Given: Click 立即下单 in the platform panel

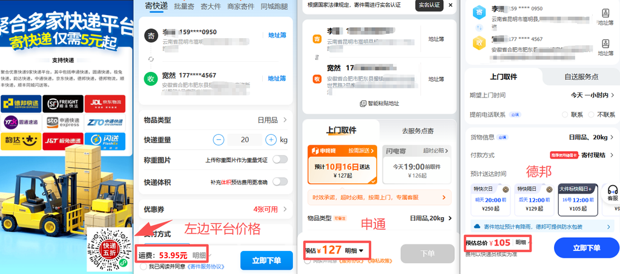Looking at the screenshot, I should [266, 261].
